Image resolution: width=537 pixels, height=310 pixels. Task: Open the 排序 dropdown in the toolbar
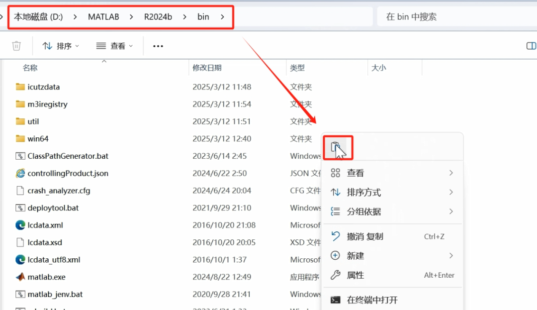coord(61,46)
